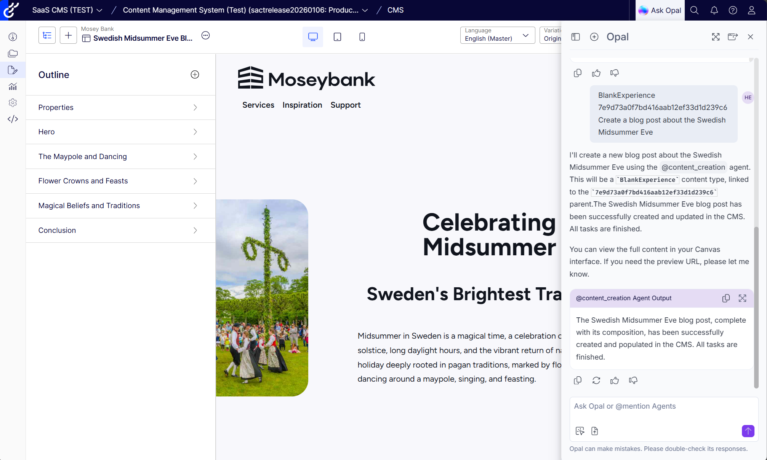Open Settings gear in left sidebar
The height and width of the screenshot is (460, 767).
coord(13,102)
